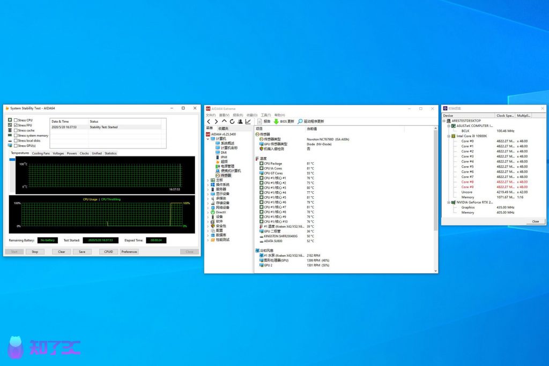This screenshot has height=366, width=549.
Task: Enable the Stress system memory checkbox
Action: (x=16, y=136)
